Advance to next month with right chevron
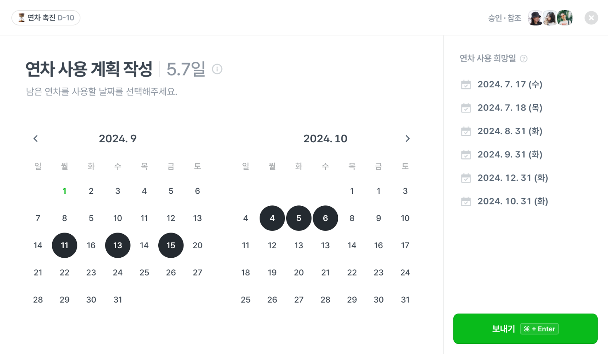The height and width of the screenshot is (354, 608). 407,139
